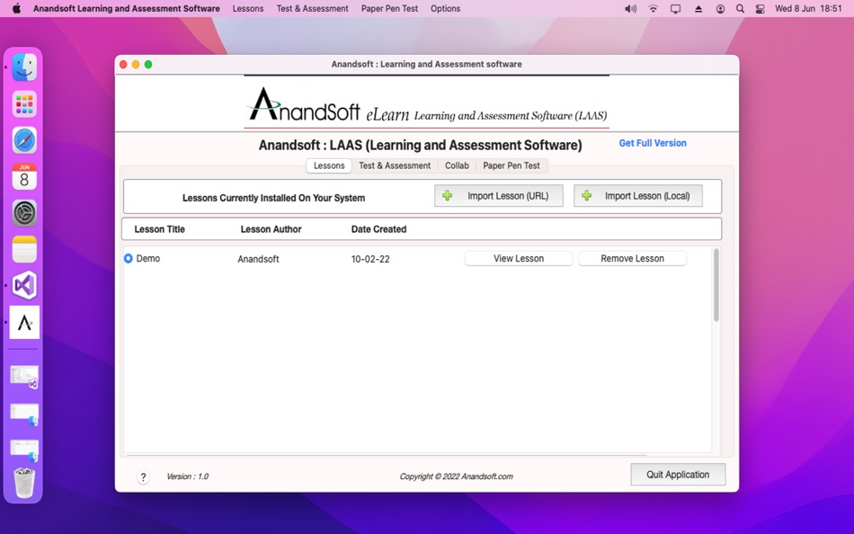This screenshot has width=854, height=534.
Task: Open Calendar icon showing Jun 8
Action: pyautogui.click(x=24, y=176)
